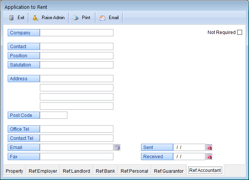
Task: Focus the second Address line field
Action: (77, 88)
